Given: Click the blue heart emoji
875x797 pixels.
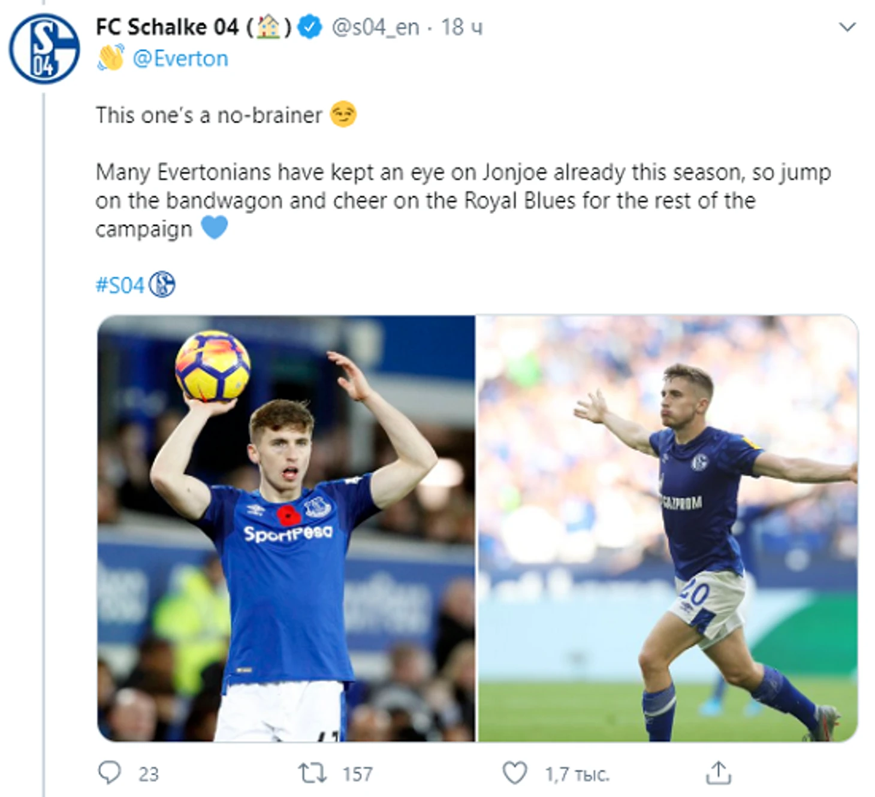Looking at the screenshot, I should 214,228.
